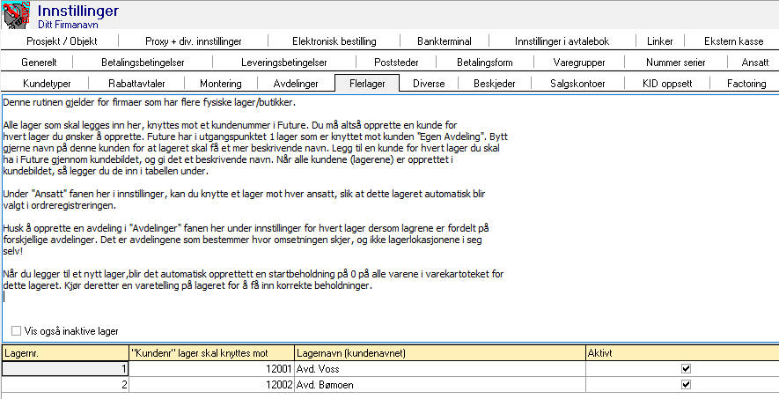The height and width of the screenshot is (399, 779).
Task: Open the Diverse tab
Action: click(429, 84)
